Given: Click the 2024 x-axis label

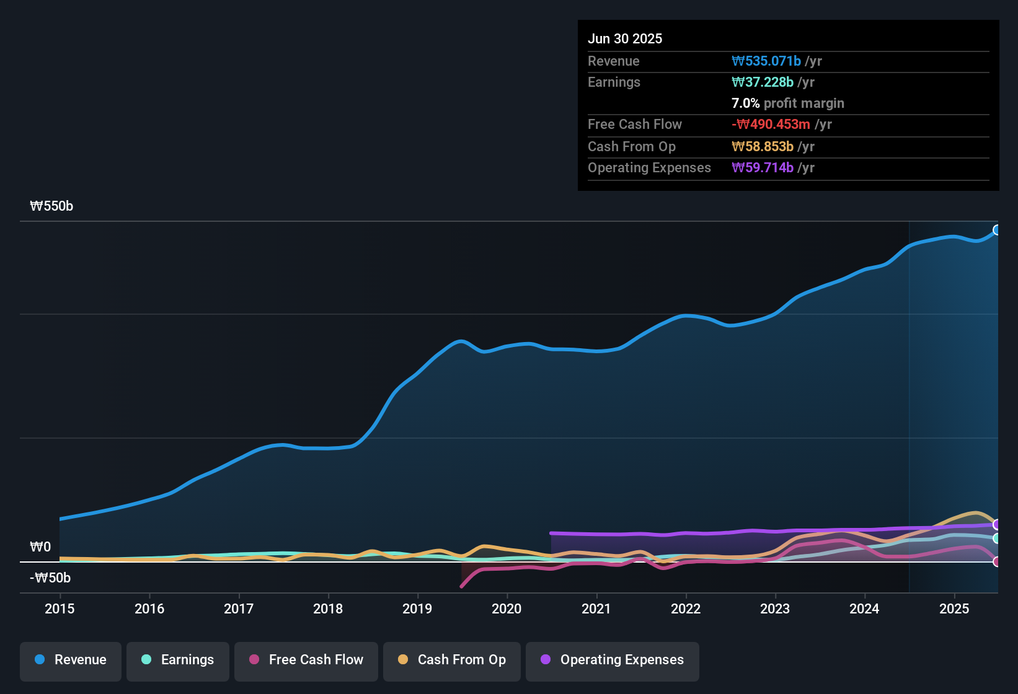Looking at the screenshot, I should (864, 609).
